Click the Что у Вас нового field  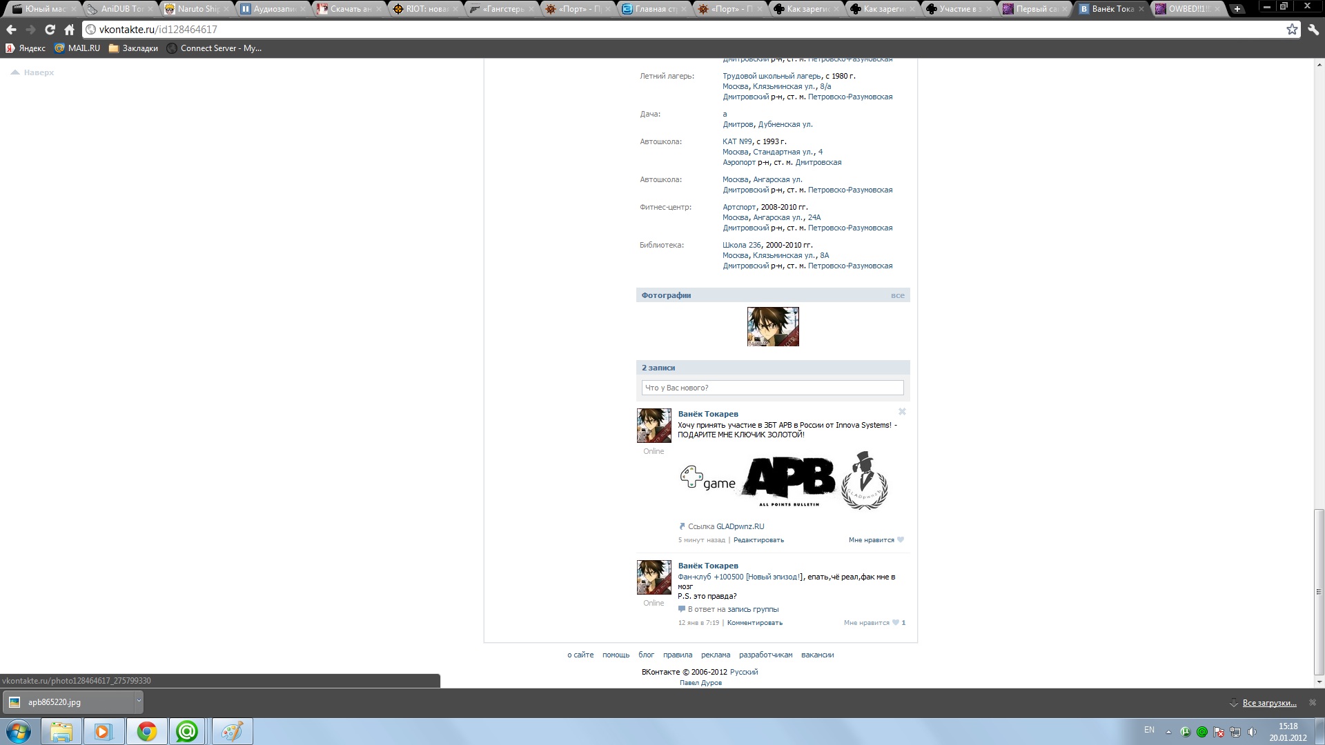[x=772, y=388]
